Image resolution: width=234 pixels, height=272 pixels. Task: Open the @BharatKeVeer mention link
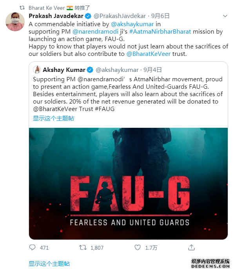coord(149,54)
